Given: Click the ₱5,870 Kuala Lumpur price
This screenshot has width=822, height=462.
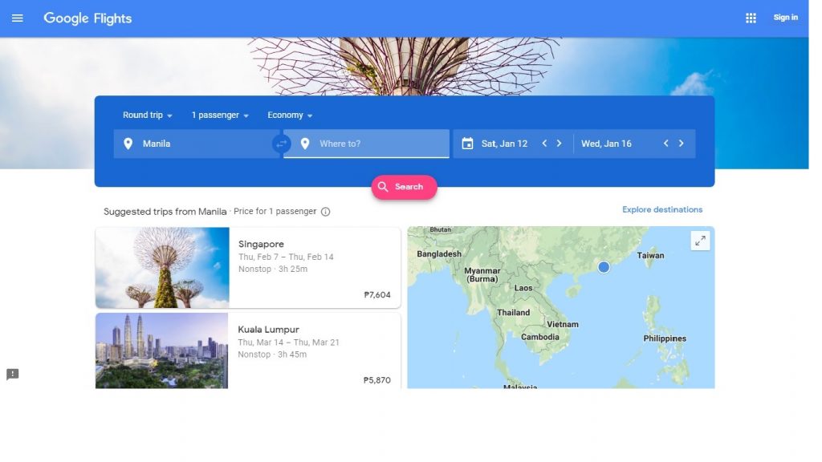Looking at the screenshot, I should pyautogui.click(x=377, y=380).
